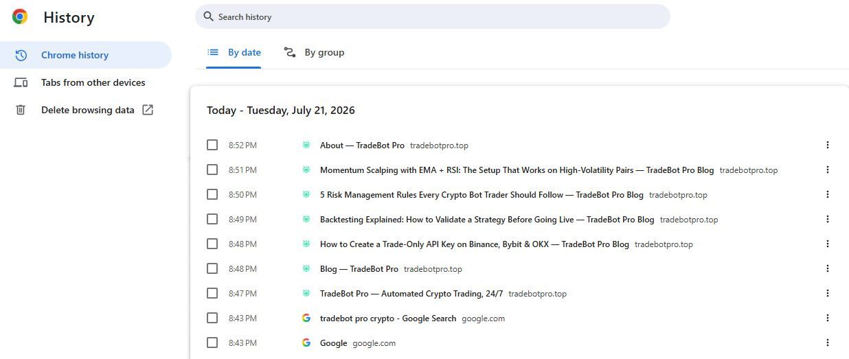Image resolution: width=849 pixels, height=359 pixels.
Task: Click the 8:47 PM timestamp
Action: [242, 293]
